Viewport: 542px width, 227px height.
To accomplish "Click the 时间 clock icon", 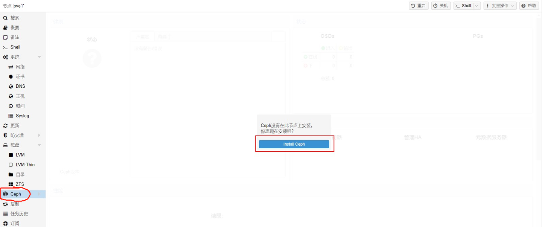I will [x=11, y=106].
